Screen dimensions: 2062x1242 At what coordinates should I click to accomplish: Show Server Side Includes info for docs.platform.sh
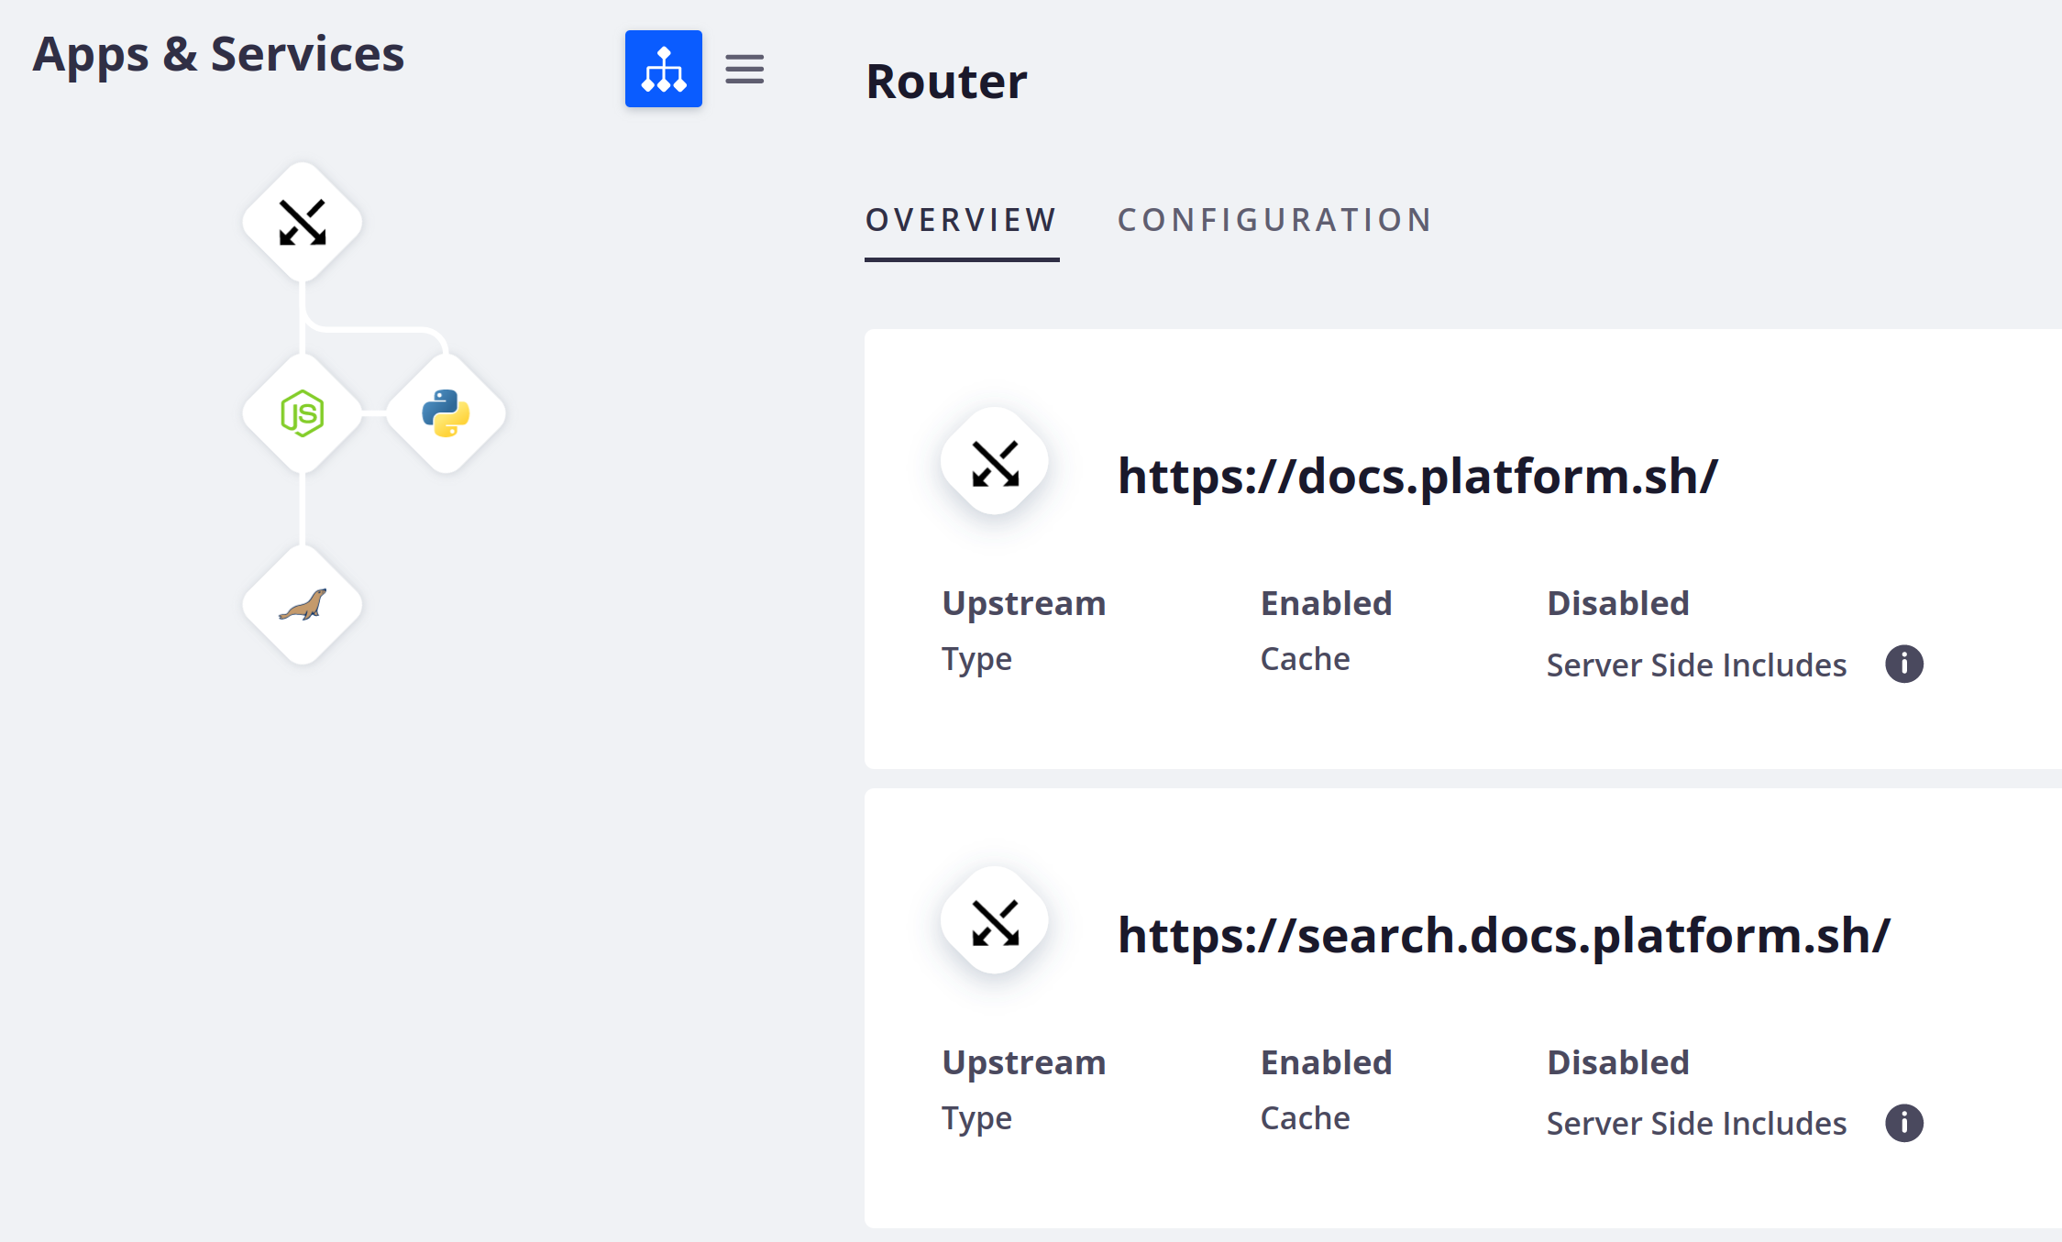pos(1903,664)
